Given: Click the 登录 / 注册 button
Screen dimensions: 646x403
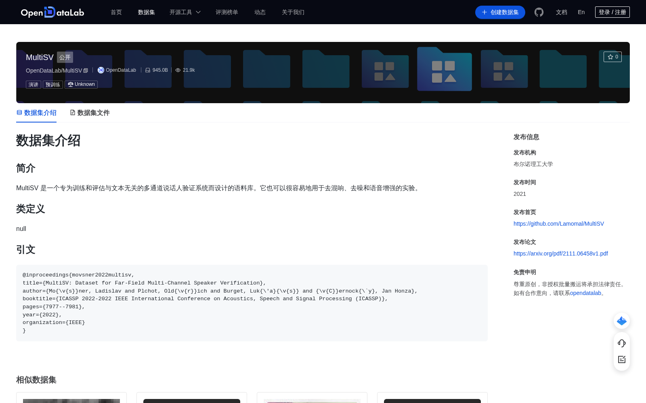Looking at the screenshot, I should click(x=612, y=12).
